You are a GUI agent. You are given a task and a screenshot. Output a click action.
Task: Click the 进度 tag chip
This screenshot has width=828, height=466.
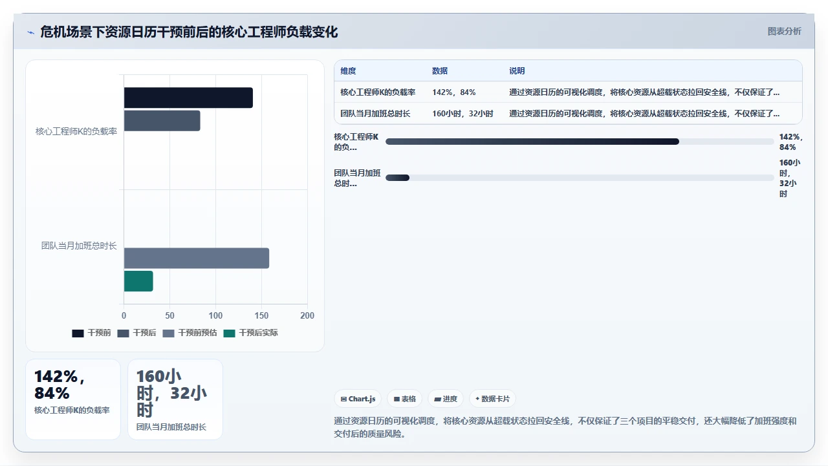[446, 399]
